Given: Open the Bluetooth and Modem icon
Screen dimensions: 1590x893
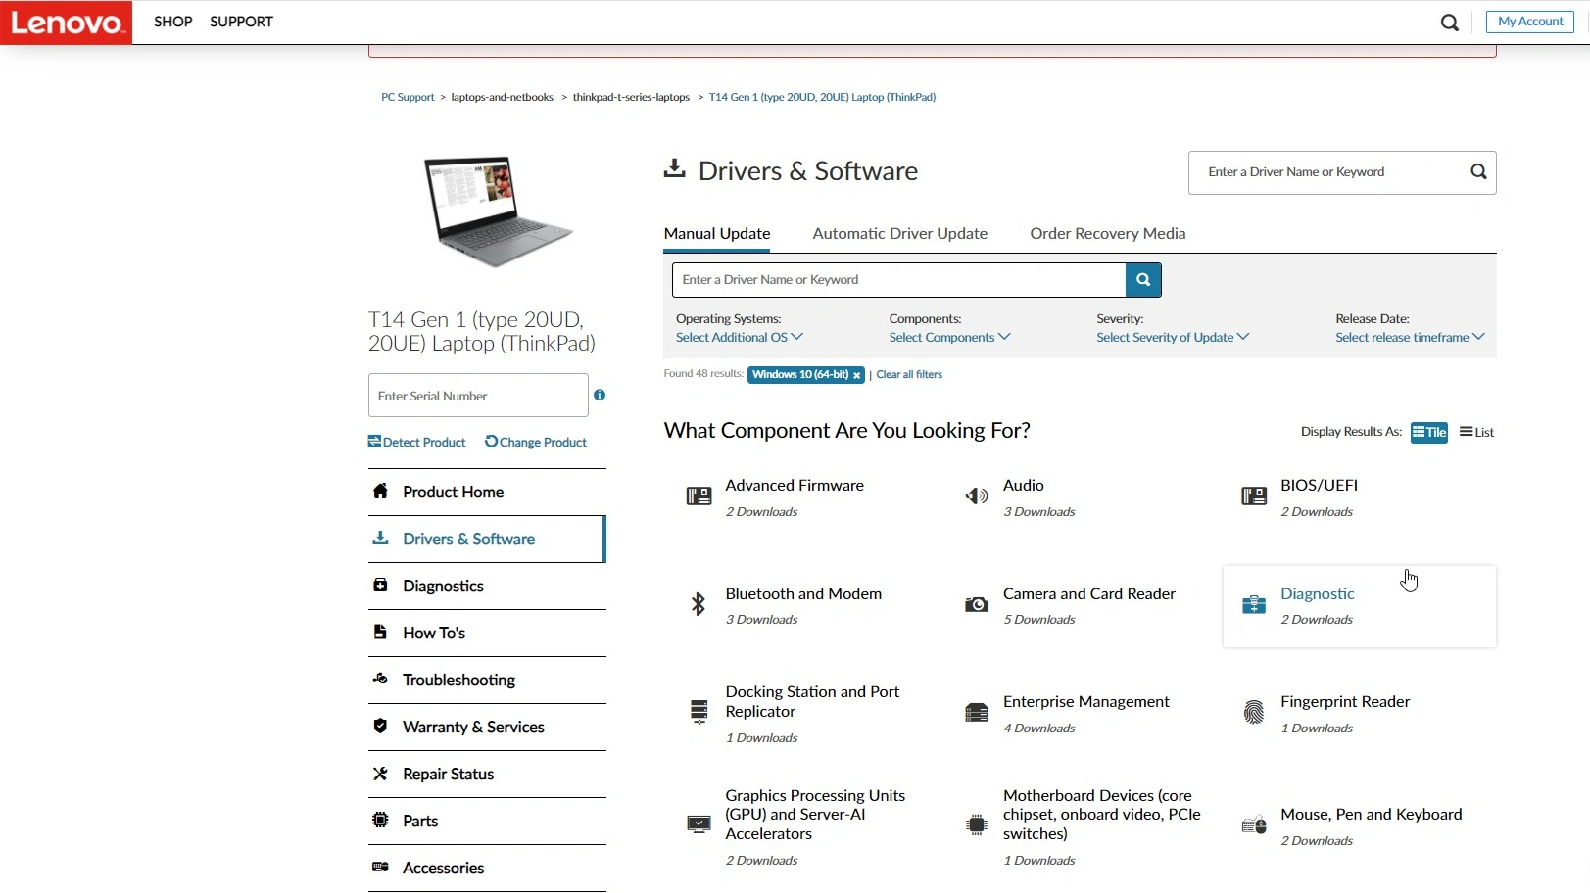Looking at the screenshot, I should (699, 604).
